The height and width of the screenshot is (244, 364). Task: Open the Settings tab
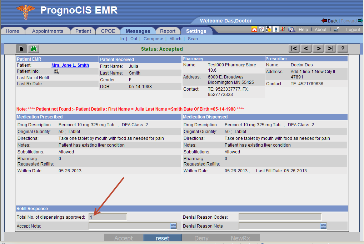(x=196, y=31)
